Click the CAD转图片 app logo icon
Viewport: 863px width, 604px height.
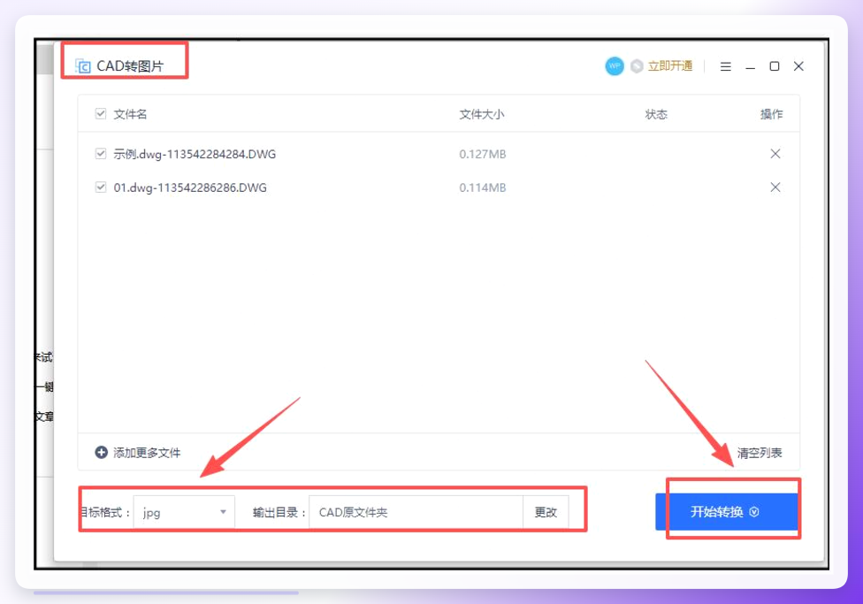tap(82, 66)
